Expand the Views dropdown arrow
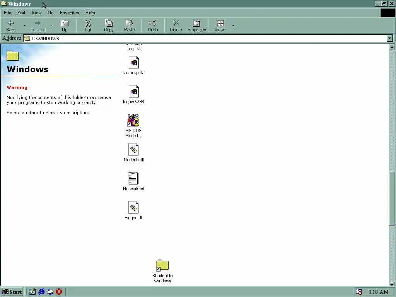 pos(233,26)
